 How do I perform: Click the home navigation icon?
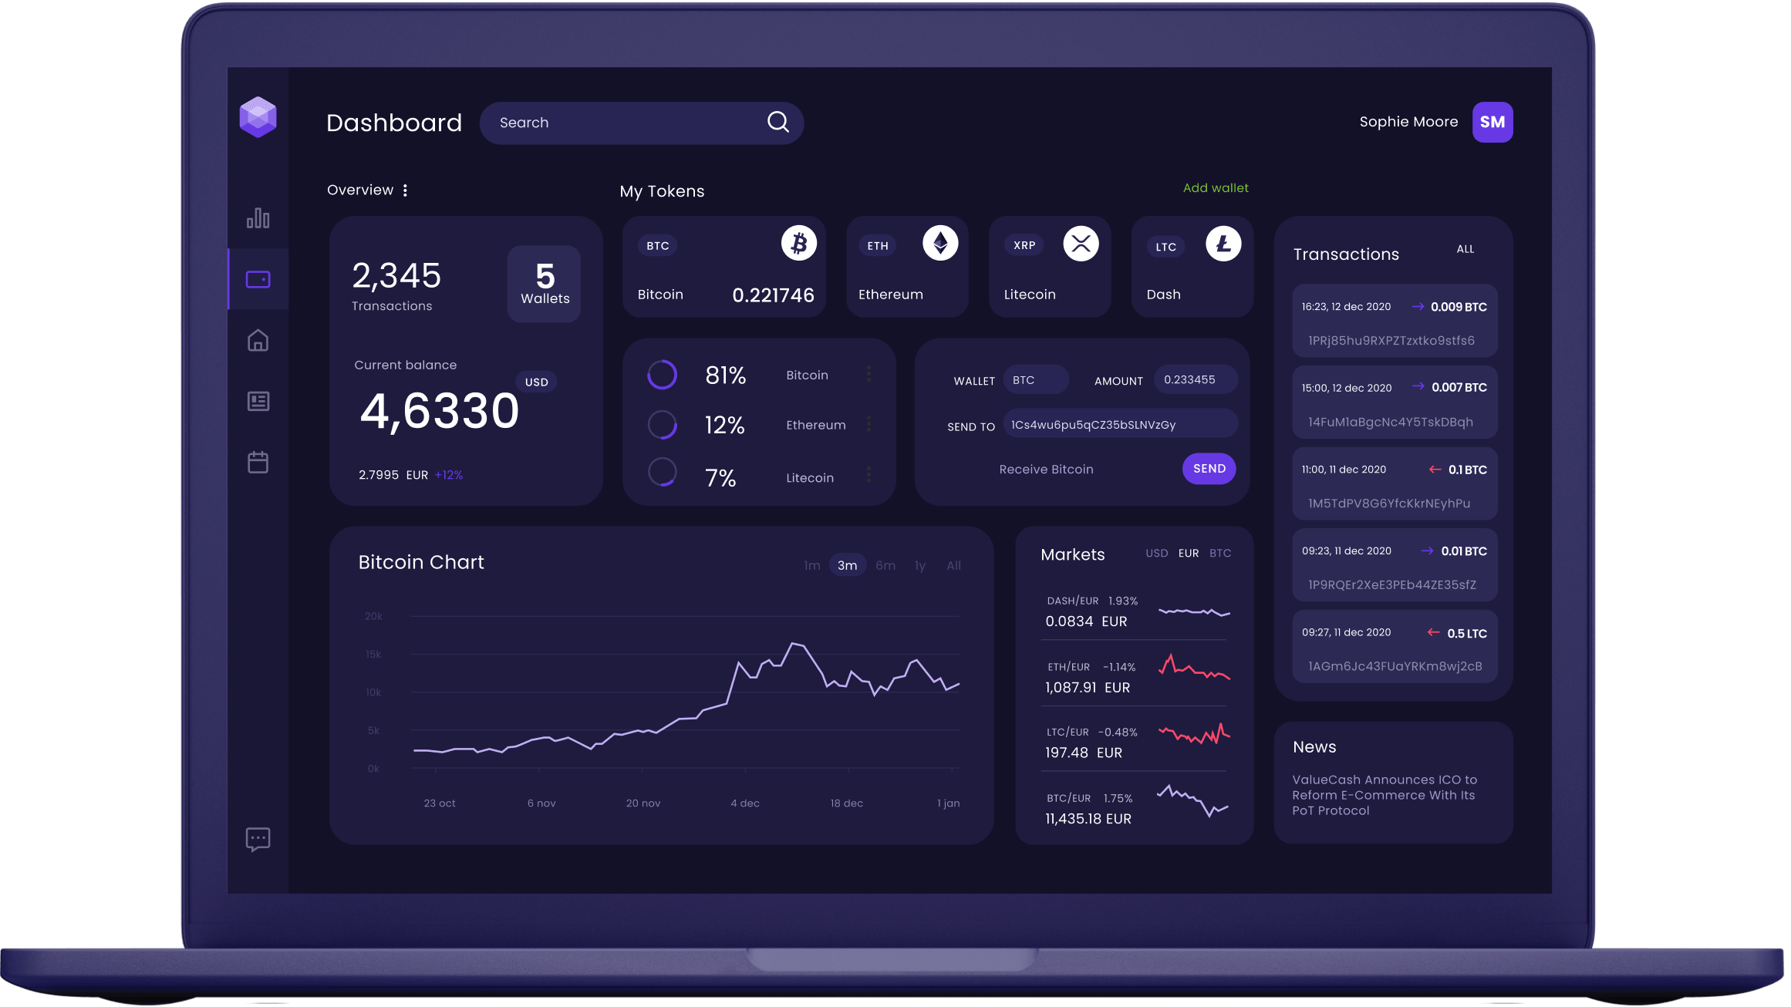tap(258, 339)
